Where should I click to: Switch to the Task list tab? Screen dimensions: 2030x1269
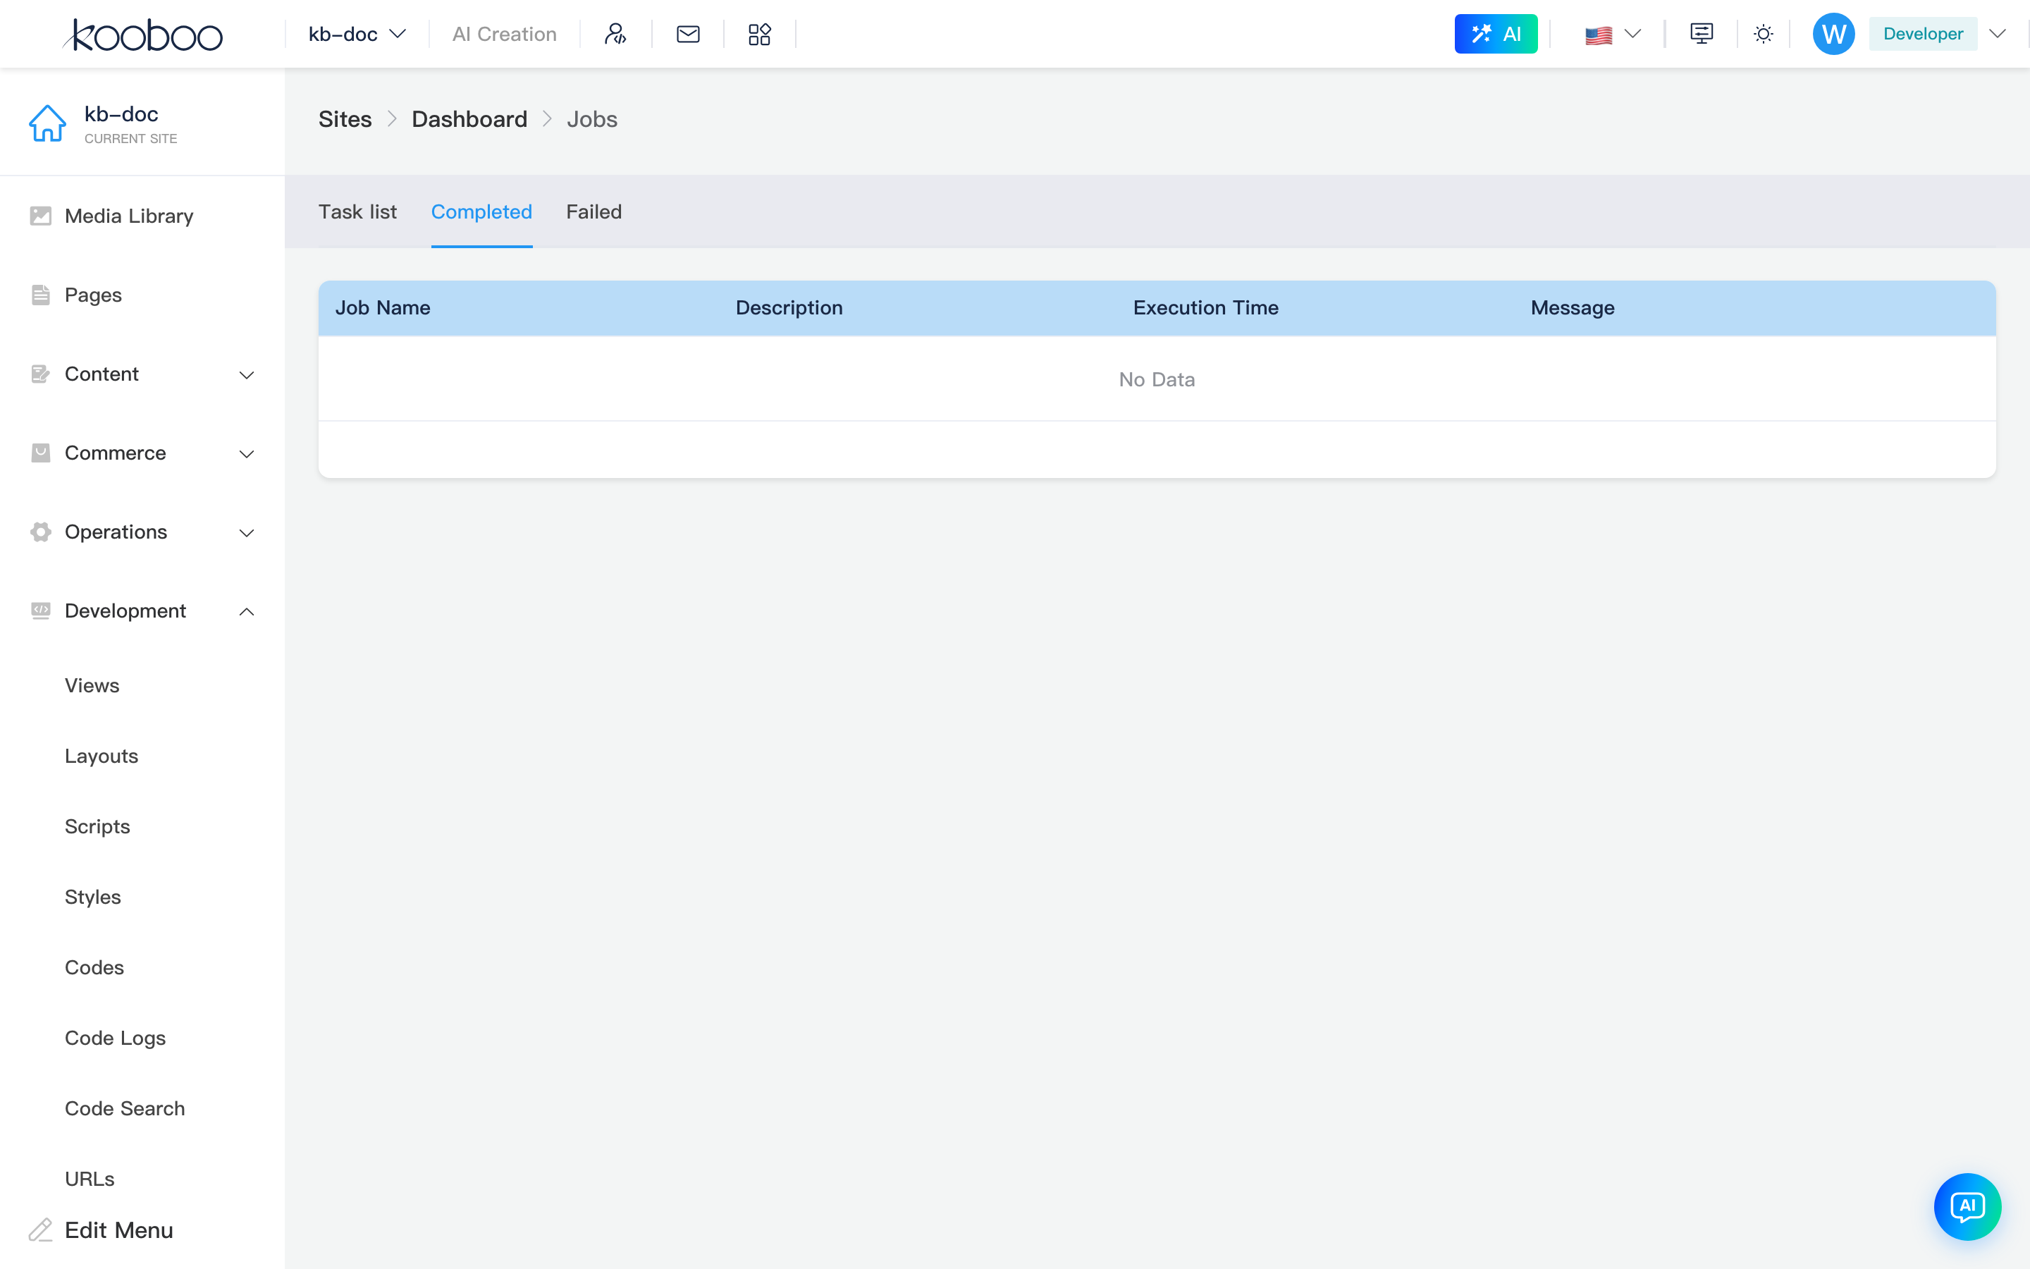pos(357,211)
